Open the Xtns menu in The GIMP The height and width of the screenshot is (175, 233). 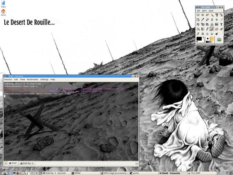204,11
